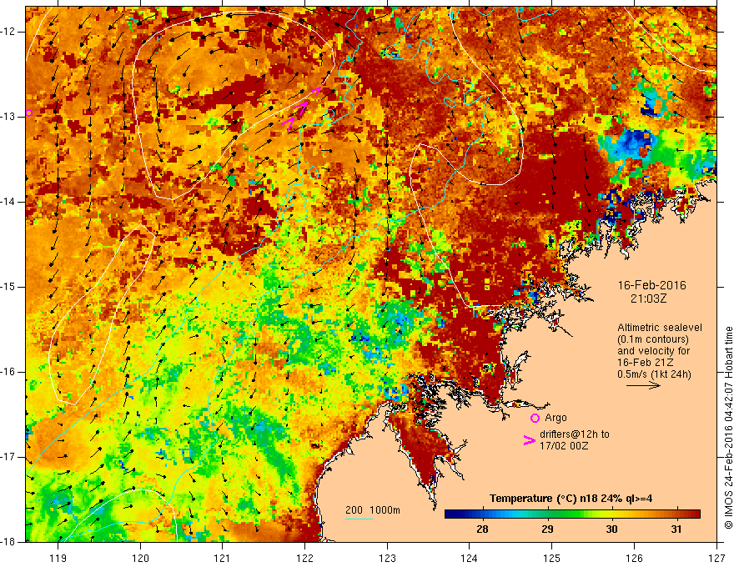Click the latitude axis label "-16"
734x567 pixels.
point(8,372)
